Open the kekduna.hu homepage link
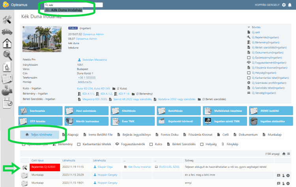The height and width of the screenshot is (187, 296). pyautogui.click(x=85, y=81)
